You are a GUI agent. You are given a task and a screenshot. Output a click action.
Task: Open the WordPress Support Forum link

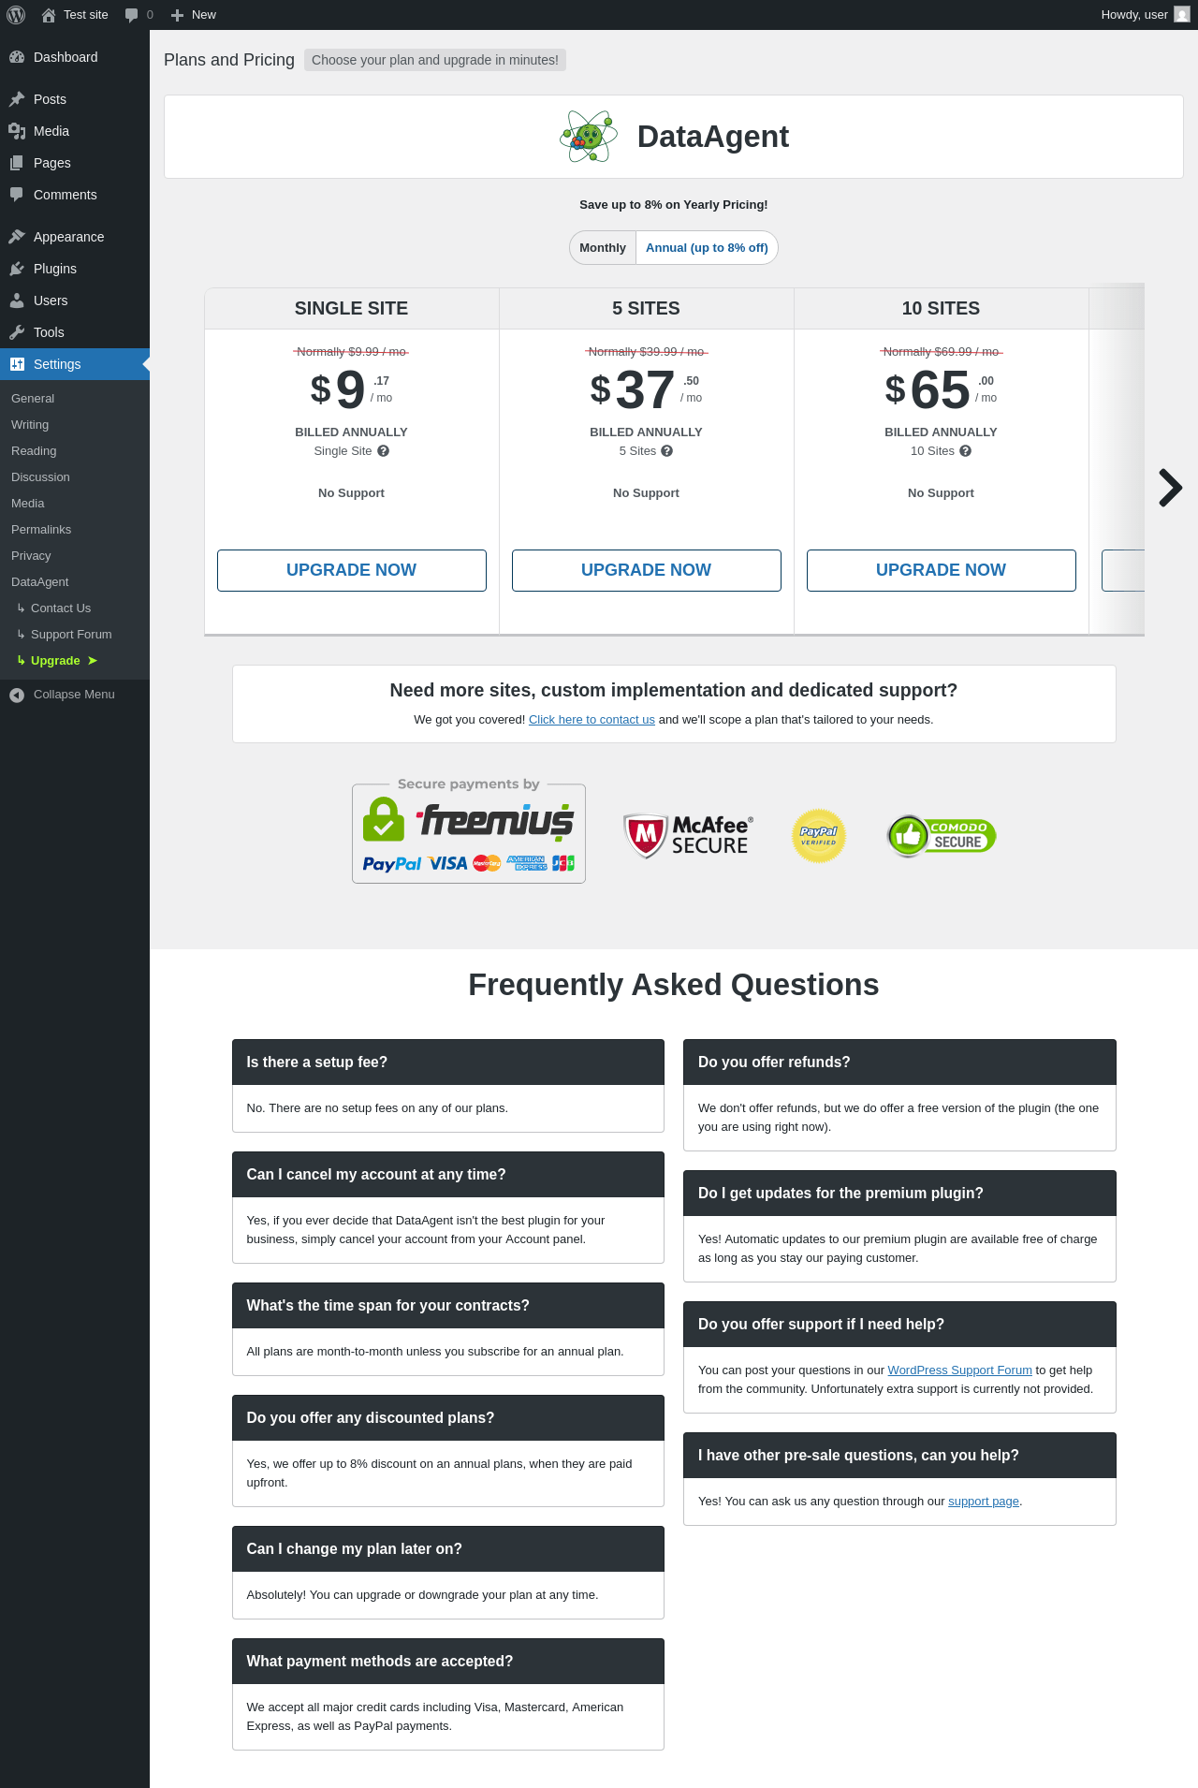point(959,1370)
